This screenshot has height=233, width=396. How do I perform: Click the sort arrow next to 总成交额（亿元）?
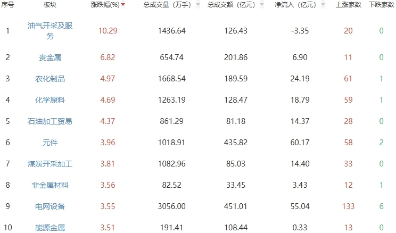(x=262, y=5)
